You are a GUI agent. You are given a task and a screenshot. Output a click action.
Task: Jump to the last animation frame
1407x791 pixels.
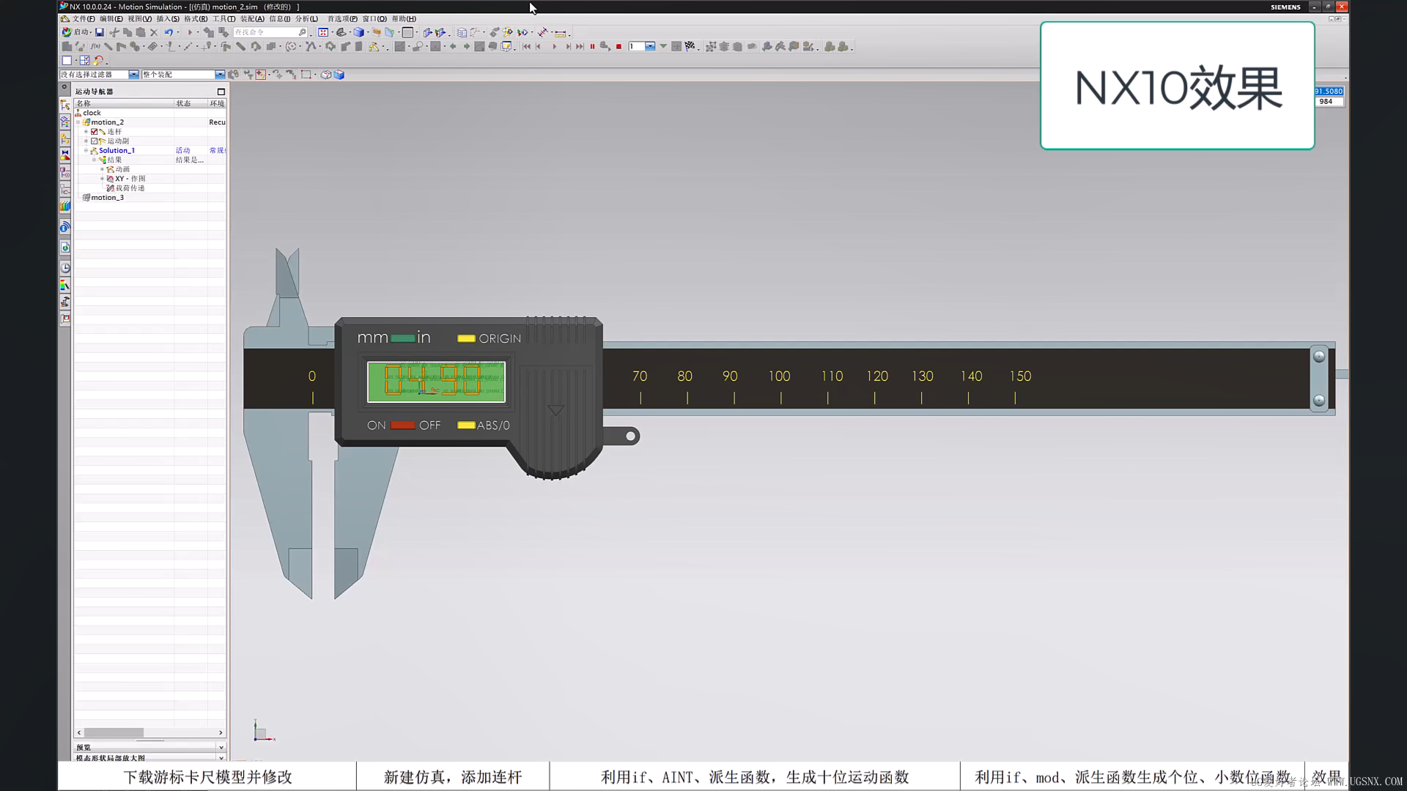tap(580, 46)
